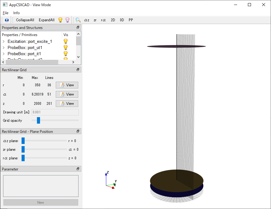Screen dimensions: 271x209
Task: Click the α Max value 6.28319
Action: [38, 94]
